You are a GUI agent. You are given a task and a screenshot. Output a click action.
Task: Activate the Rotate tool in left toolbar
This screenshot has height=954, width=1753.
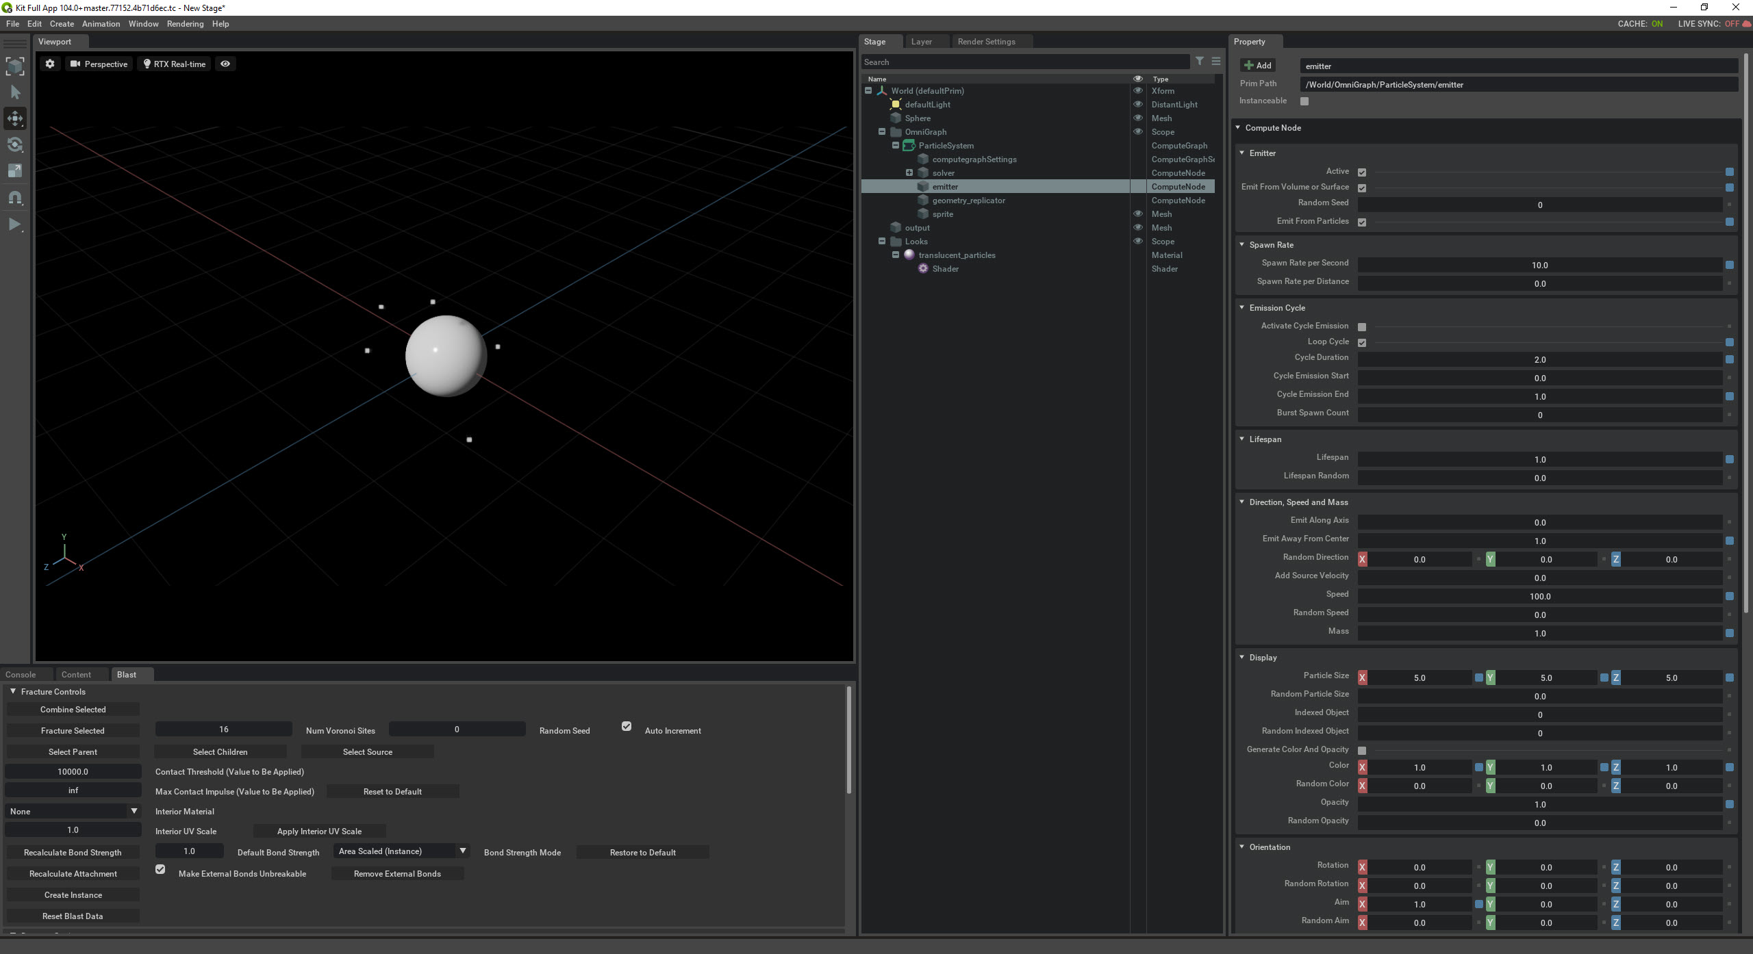(x=15, y=145)
